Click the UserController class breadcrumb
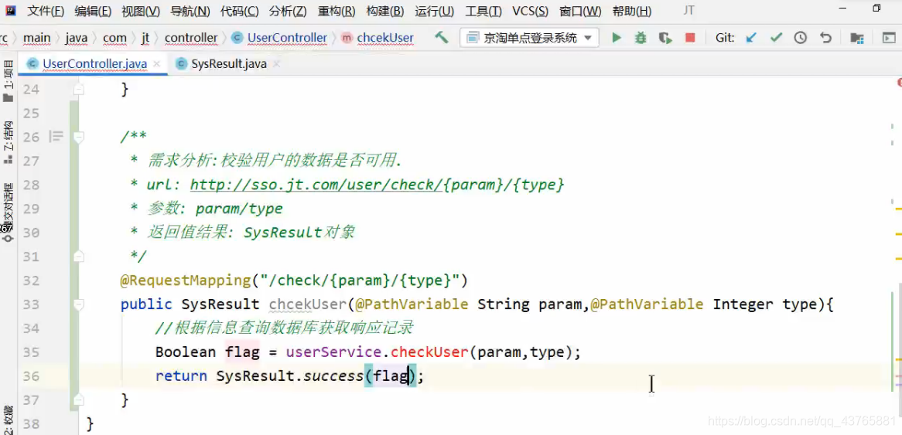Screen dimensions: 902x435 pyautogui.click(x=279, y=38)
